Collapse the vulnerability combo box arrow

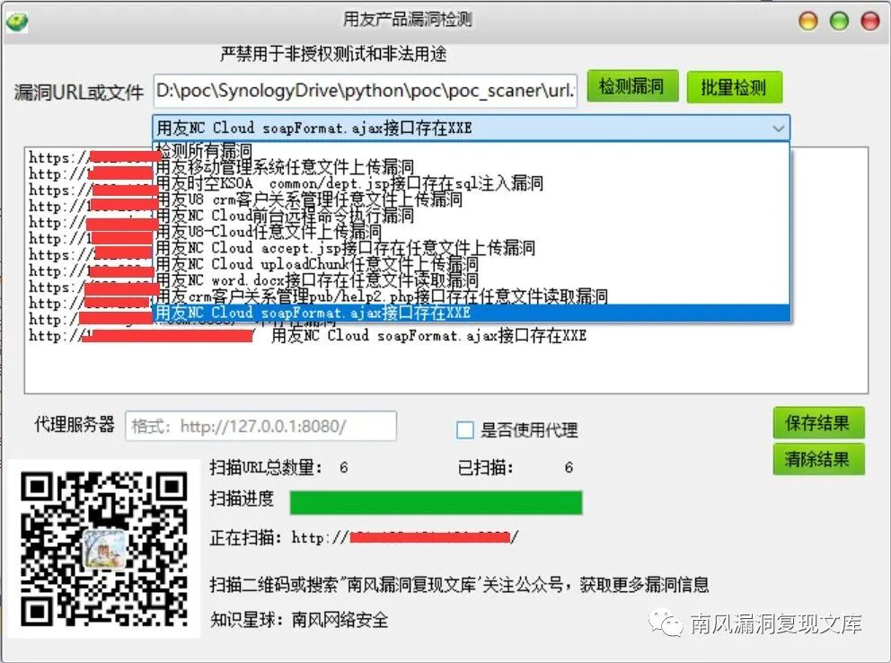pos(778,128)
